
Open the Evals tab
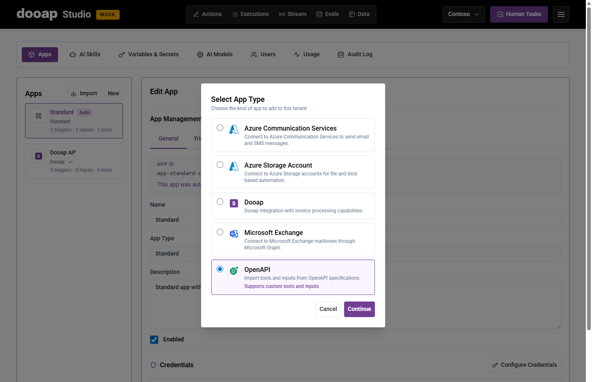point(328,14)
